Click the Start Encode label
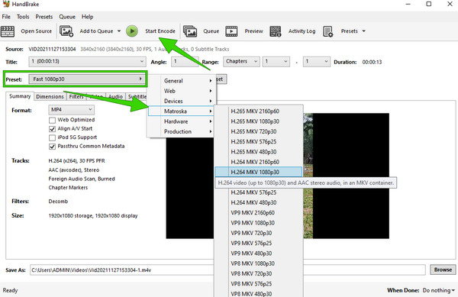Viewport: 458px width, 297px height. [160, 31]
